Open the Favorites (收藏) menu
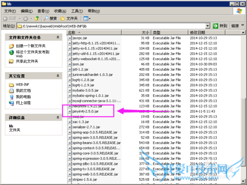Viewport: 247px width, 185px height. pyautogui.click(x=60, y=11)
